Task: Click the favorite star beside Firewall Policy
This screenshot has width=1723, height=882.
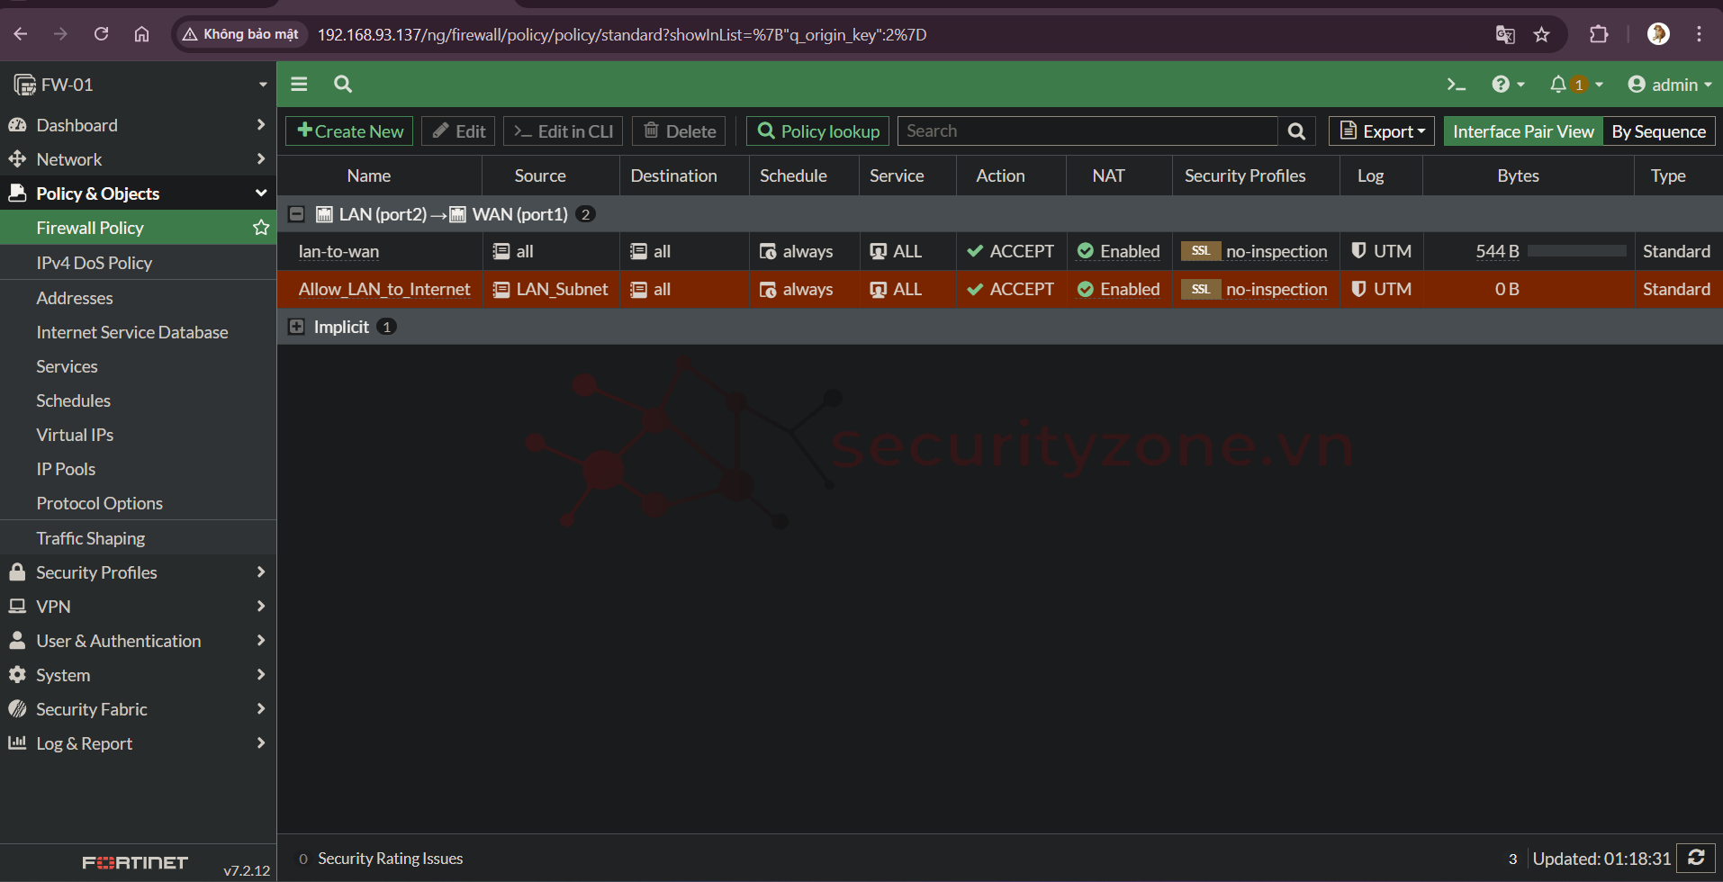Action: pyautogui.click(x=261, y=228)
